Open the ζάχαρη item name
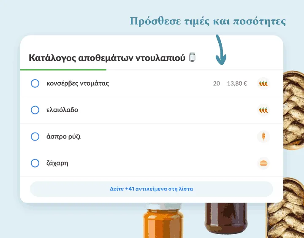The height and width of the screenshot is (238, 304). [x=57, y=163]
